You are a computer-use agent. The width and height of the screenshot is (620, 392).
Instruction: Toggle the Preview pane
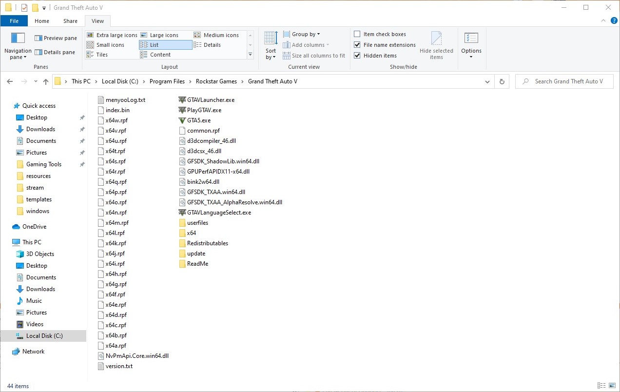[x=56, y=38]
